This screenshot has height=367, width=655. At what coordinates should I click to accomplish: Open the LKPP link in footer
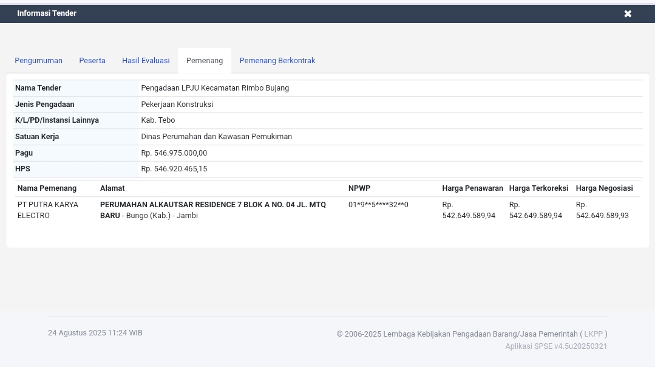(x=593, y=334)
